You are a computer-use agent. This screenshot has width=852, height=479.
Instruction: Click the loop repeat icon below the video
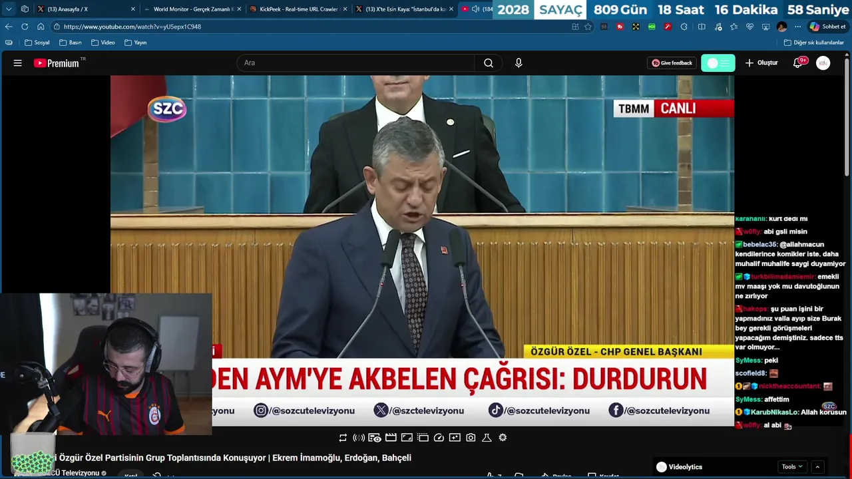tap(343, 438)
